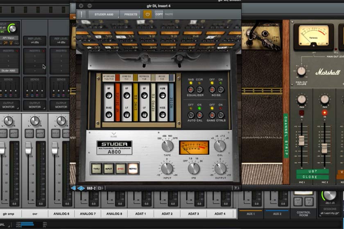Toggle inserts enable dot on ovr channel

pos(43,51)
